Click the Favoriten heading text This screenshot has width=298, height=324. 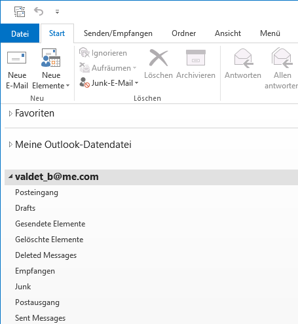point(35,113)
